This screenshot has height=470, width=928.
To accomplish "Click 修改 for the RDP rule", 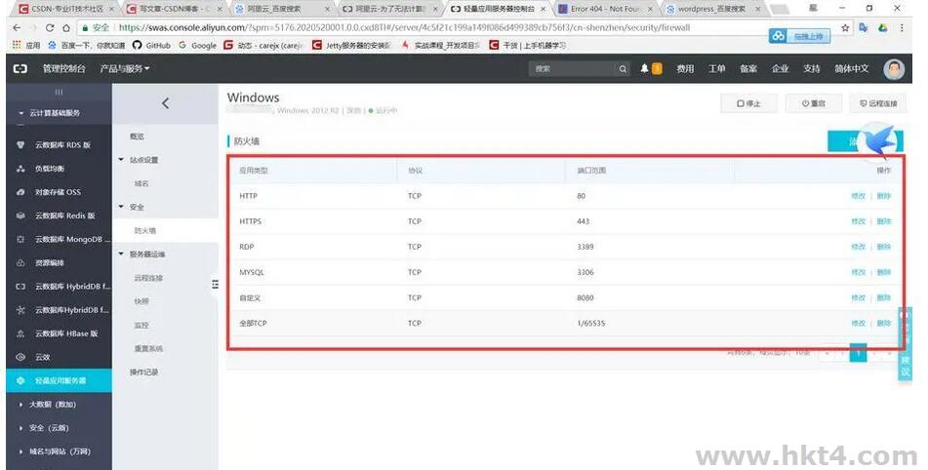I will 858,247.
